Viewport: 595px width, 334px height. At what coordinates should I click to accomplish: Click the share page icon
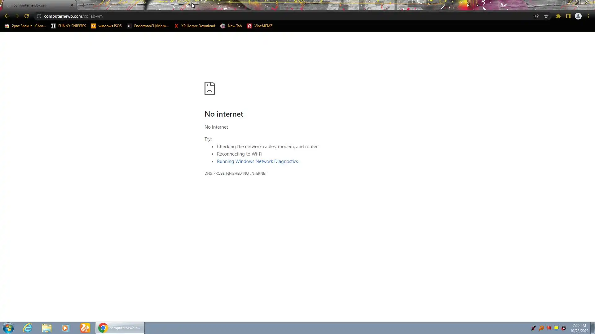tap(536, 16)
